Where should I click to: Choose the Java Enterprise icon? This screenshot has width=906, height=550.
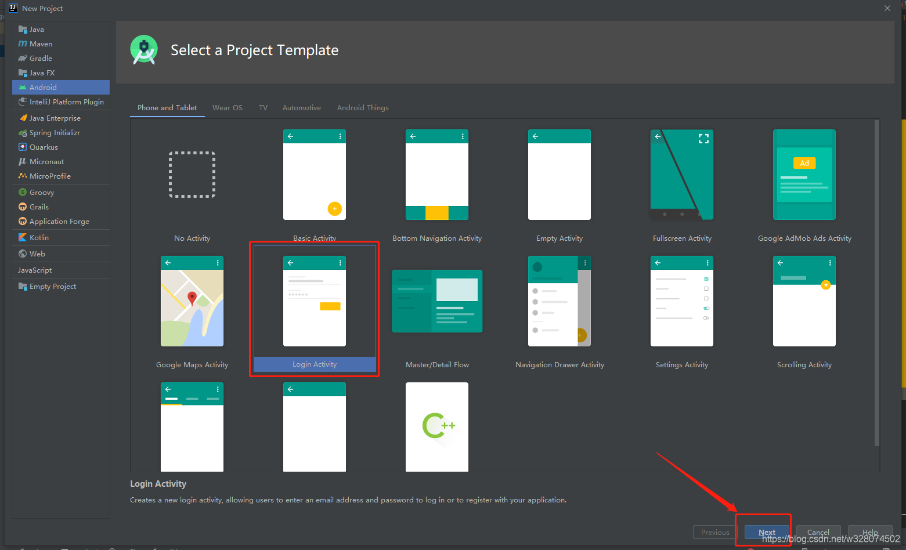point(23,118)
